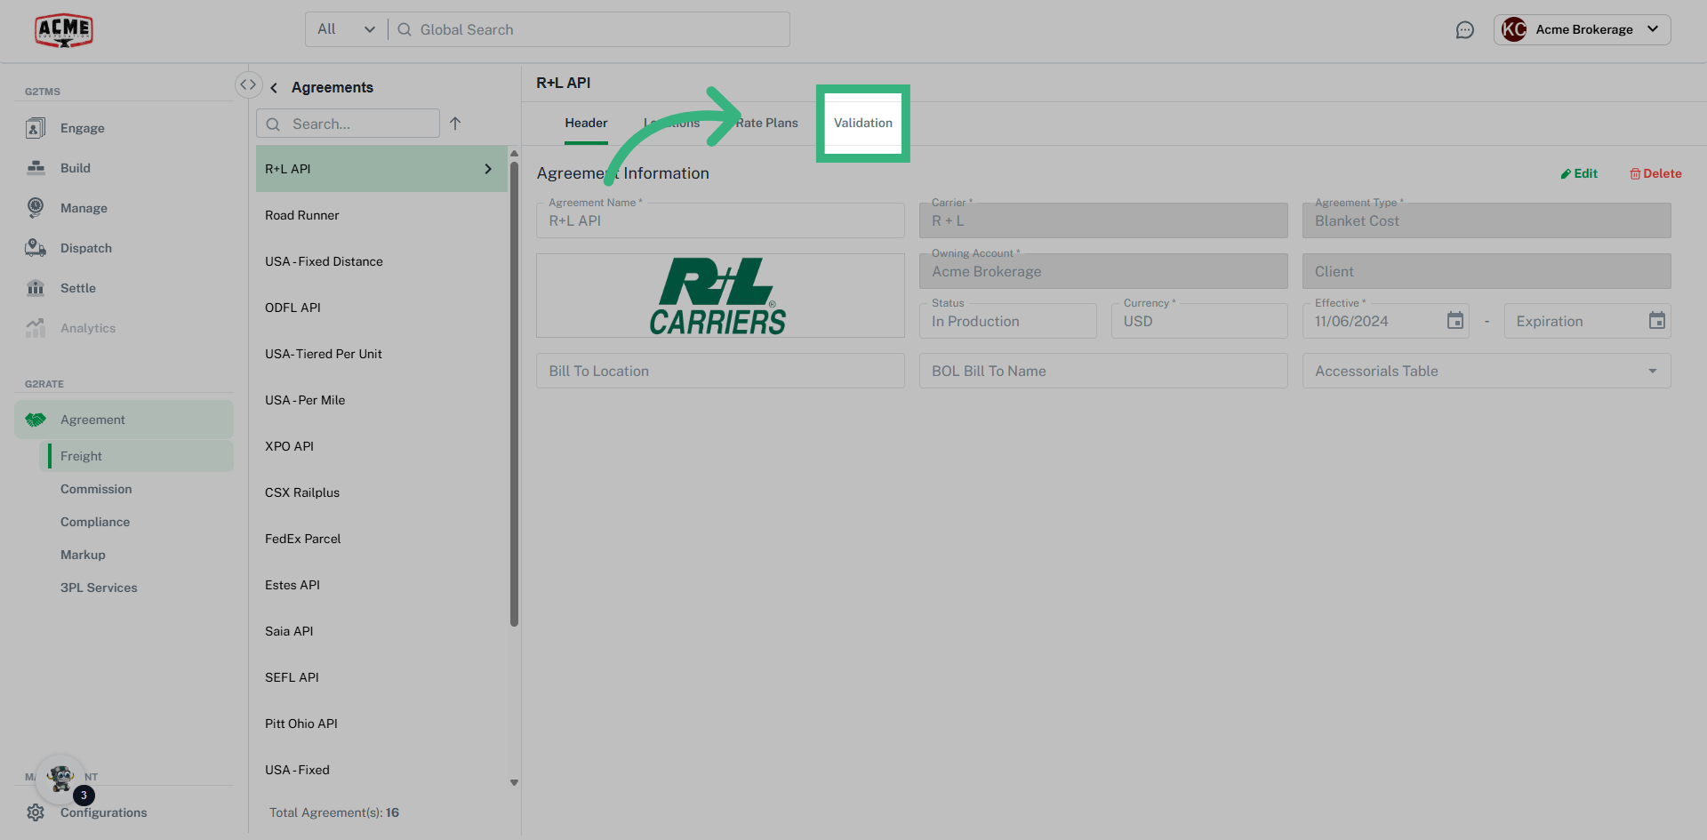The width and height of the screenshot is (1707, 840).
Task: Click the Engage sidebar icon
Action: 36,127
